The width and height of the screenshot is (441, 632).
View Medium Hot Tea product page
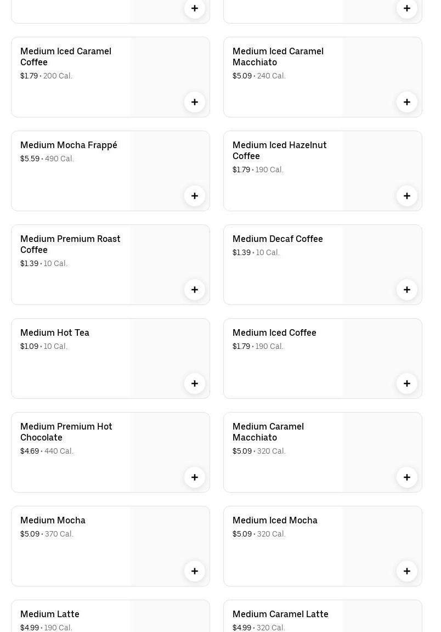[x=55, y=333]
